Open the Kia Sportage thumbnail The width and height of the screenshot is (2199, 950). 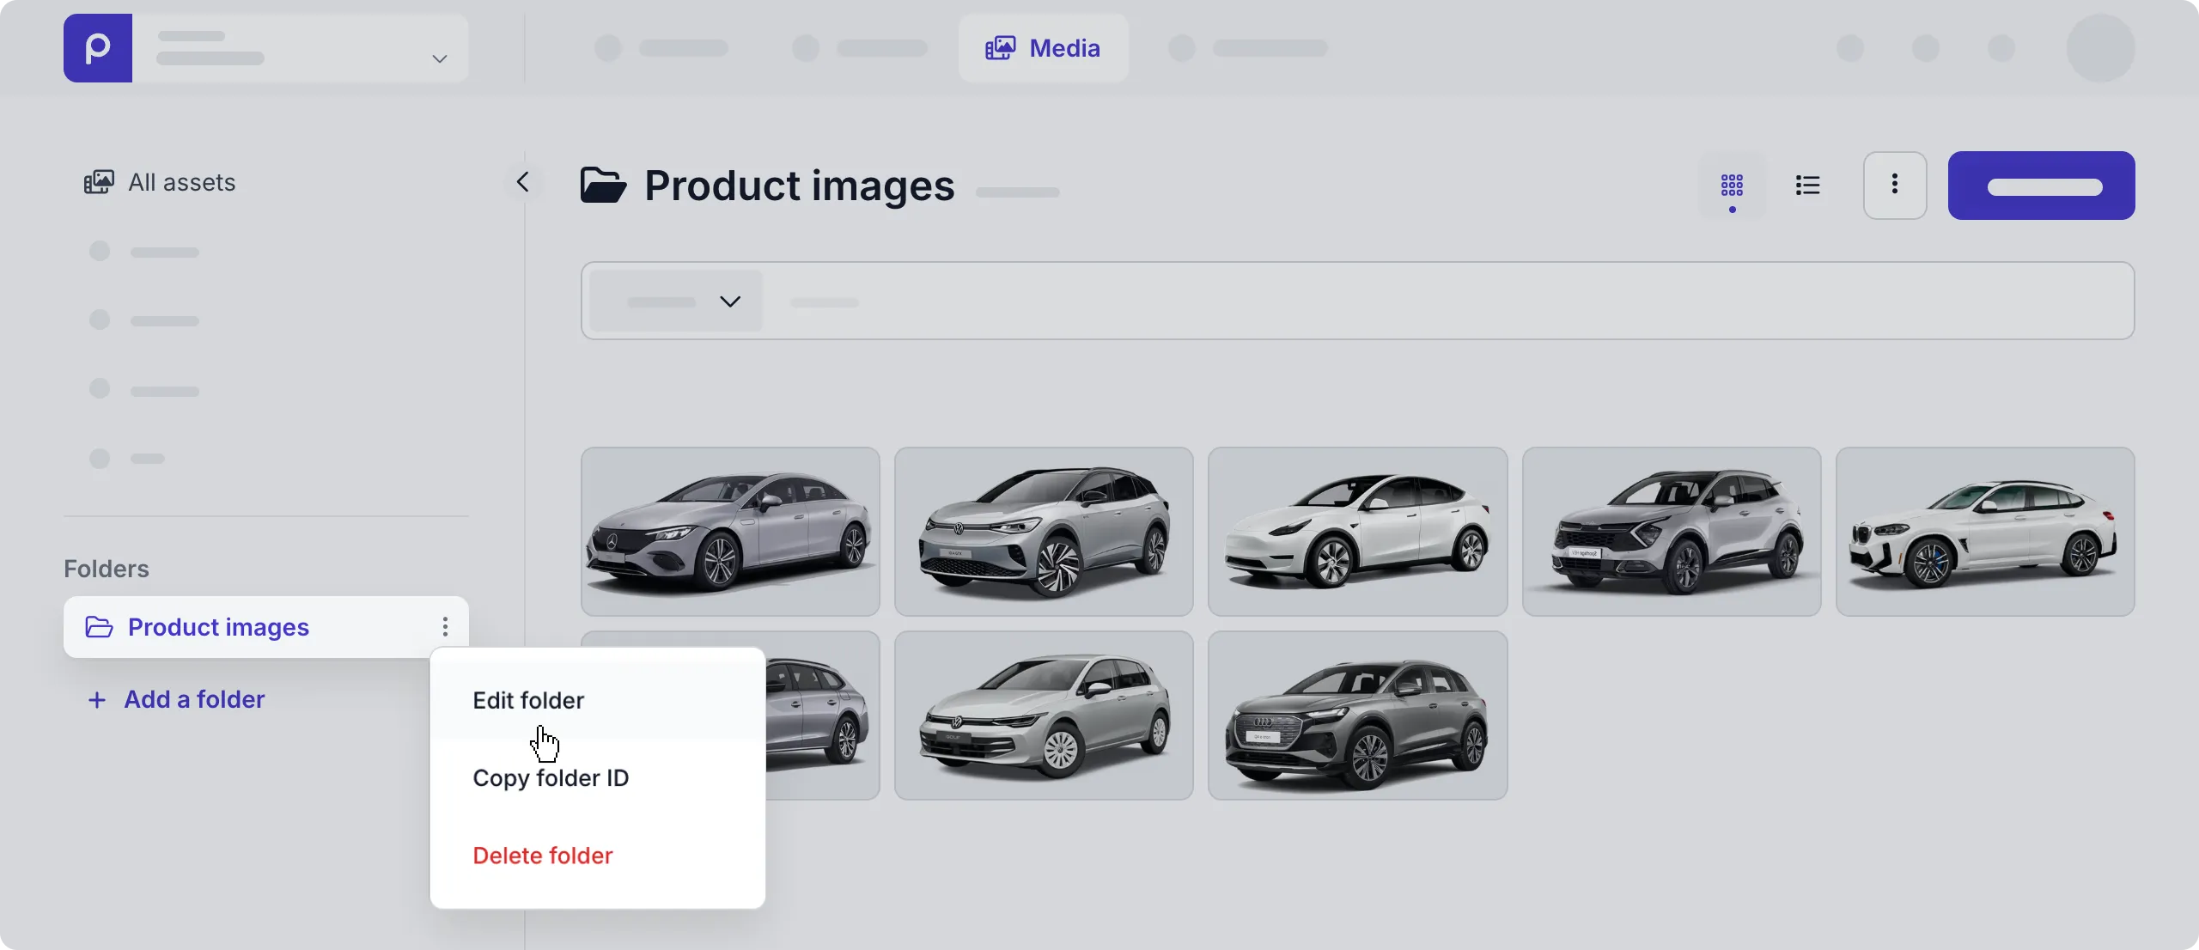[1672, 532]
